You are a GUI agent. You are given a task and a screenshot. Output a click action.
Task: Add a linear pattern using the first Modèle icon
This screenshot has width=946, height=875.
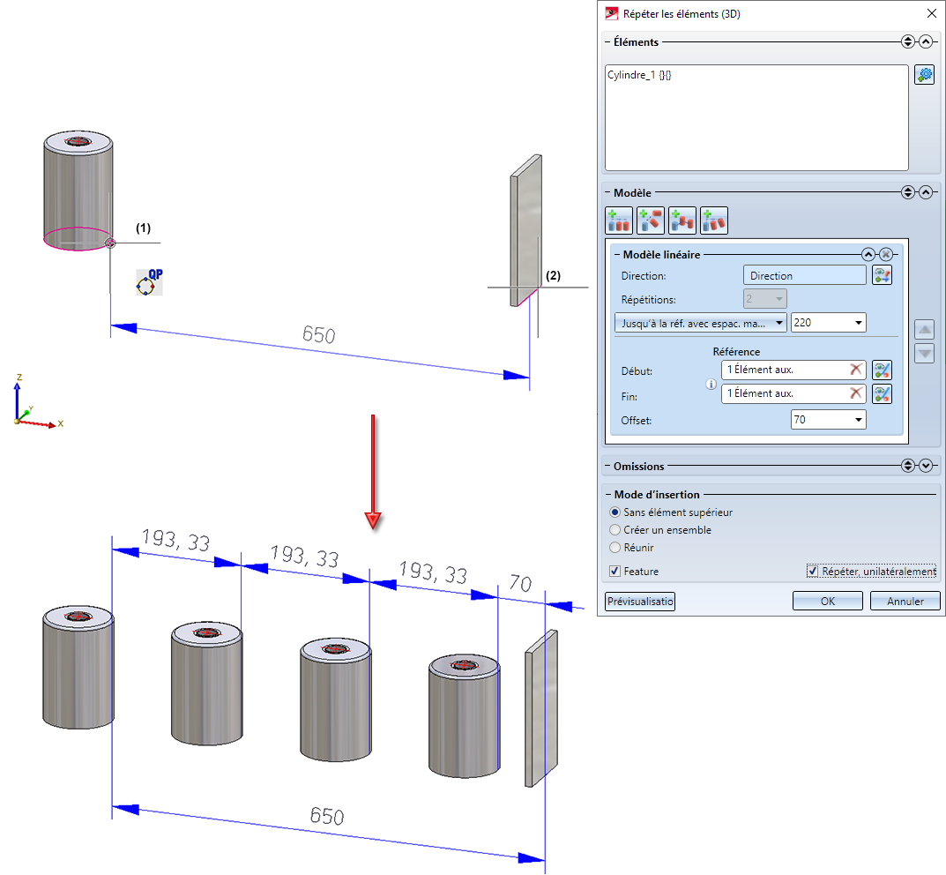click(619, 221)
